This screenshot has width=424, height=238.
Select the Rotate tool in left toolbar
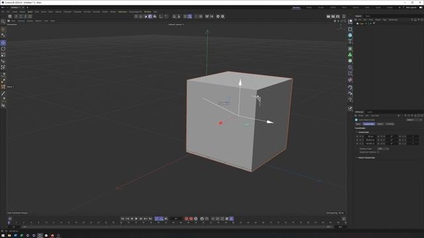click(x=3, y=49)
